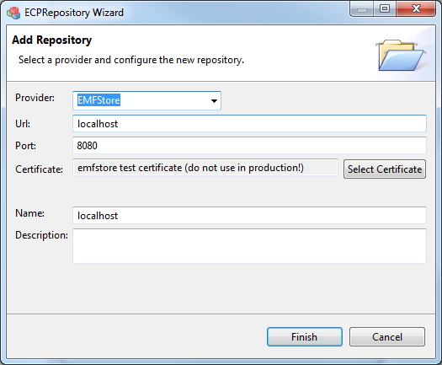The width and height of the screenshot is (442, 365).
Task: Edit the Name field containing localhost
Action: [249, 216]
